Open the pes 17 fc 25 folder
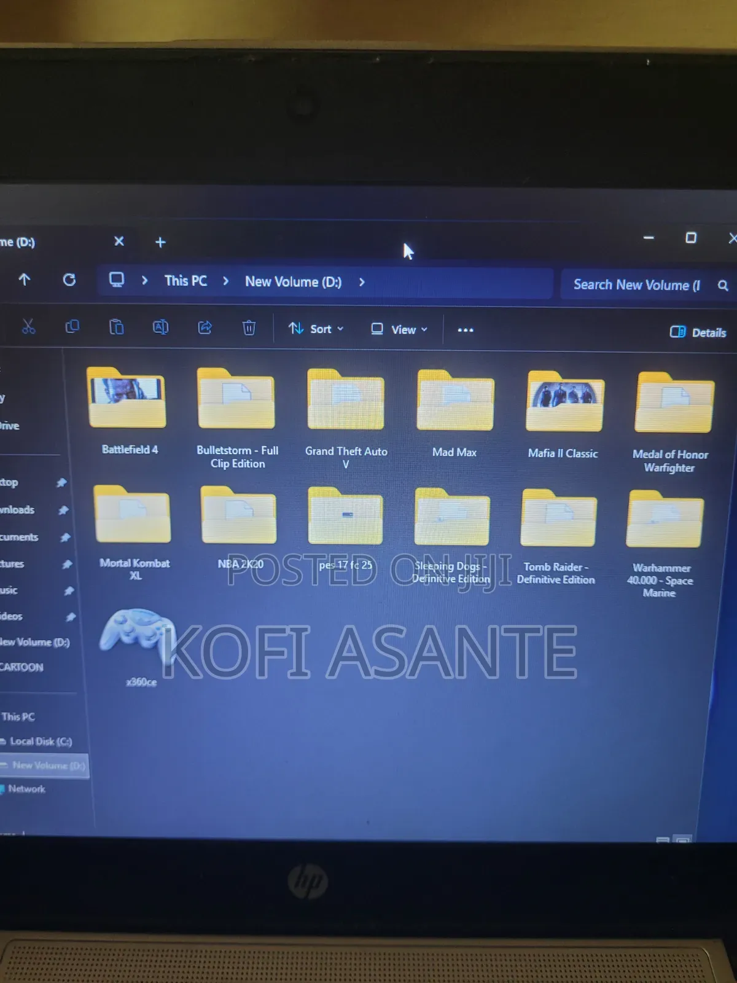 (345, 517)
